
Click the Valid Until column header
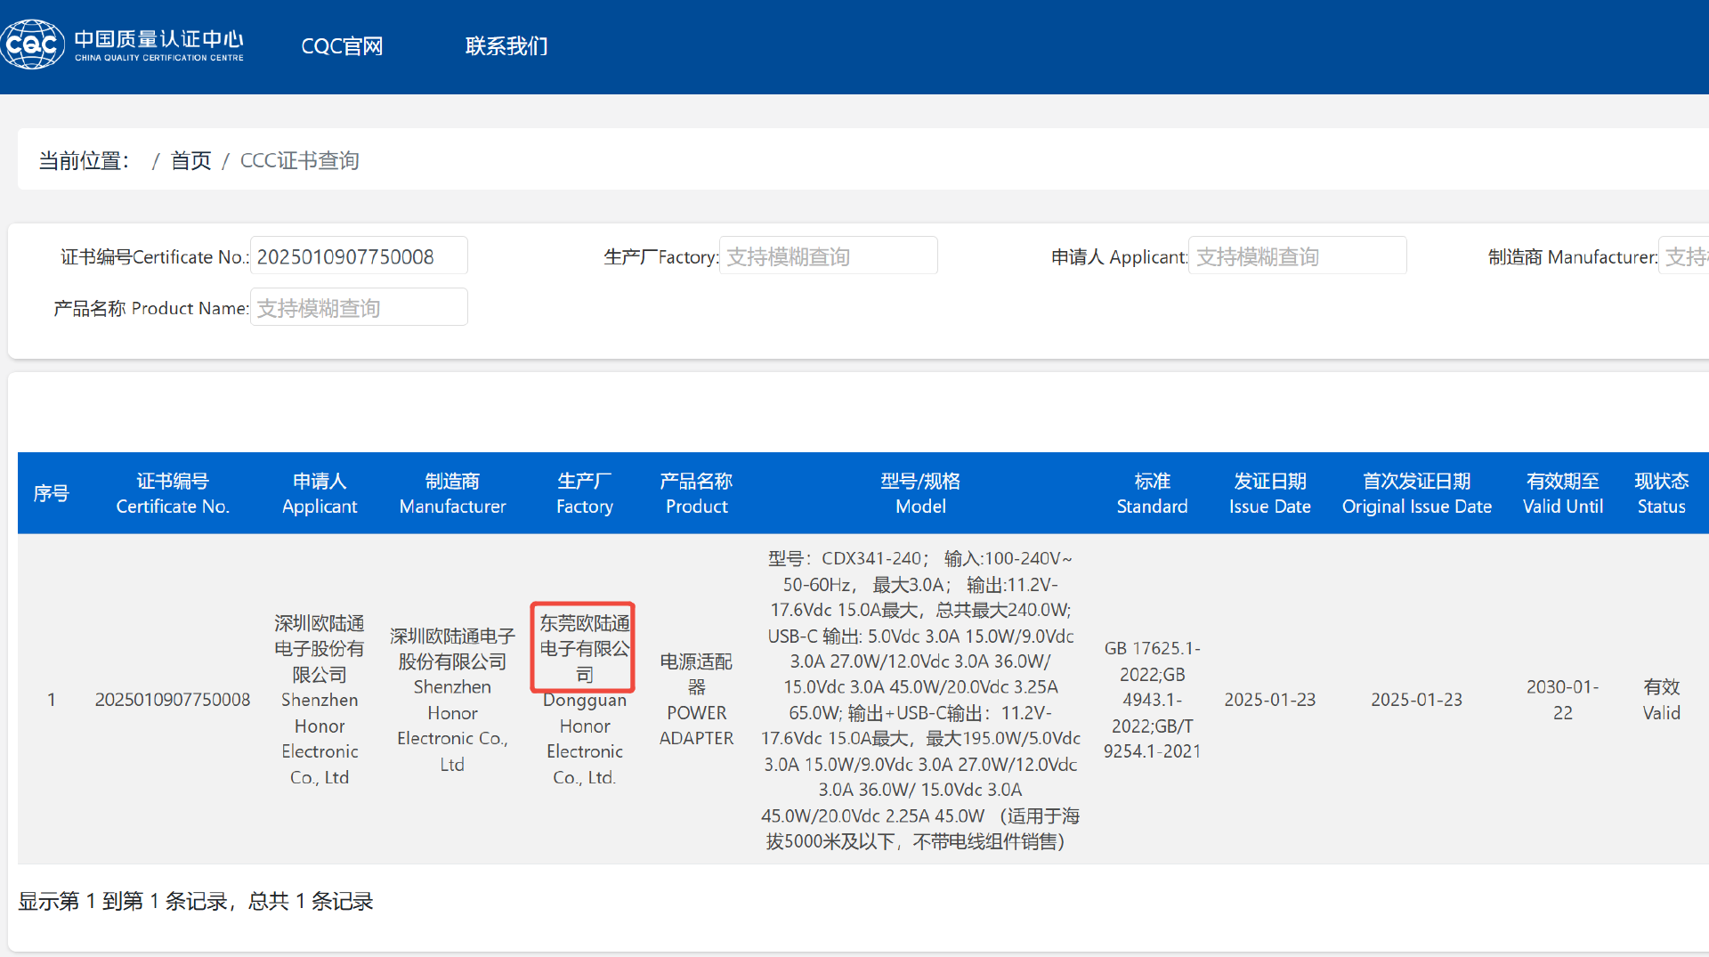1563,493
